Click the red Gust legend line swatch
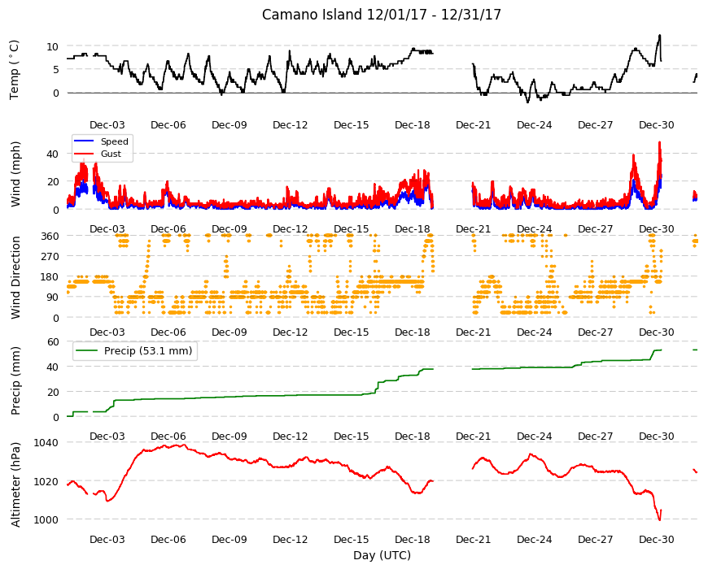This screenshot has width=708, height=569. pos(83,154)
